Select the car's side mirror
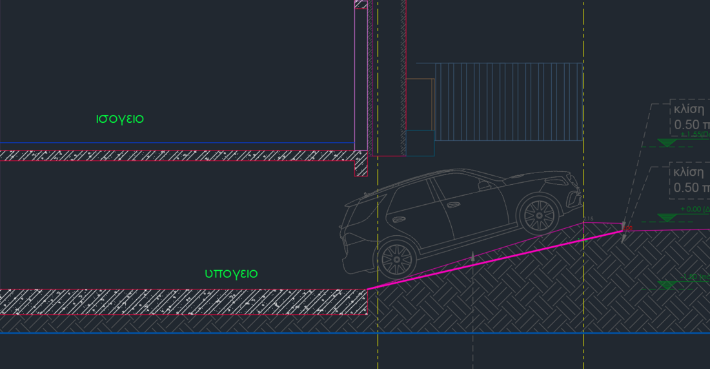Image resolution: width=710 pixels, height=369 pixels. [x=483, y=185]
